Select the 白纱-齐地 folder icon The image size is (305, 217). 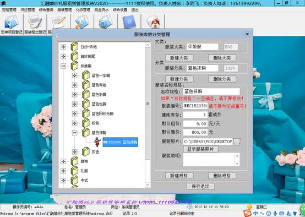click(74, 47)
